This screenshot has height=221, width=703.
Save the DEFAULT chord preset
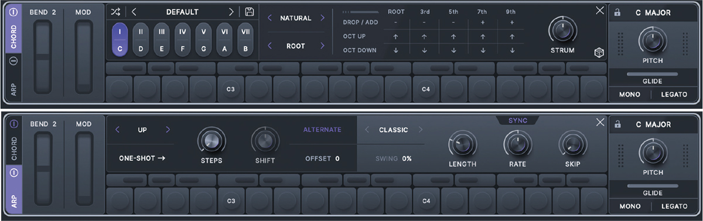[250, 12]
